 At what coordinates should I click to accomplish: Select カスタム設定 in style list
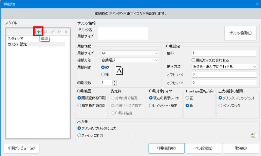pyautogui.click(x=36, y=44)
